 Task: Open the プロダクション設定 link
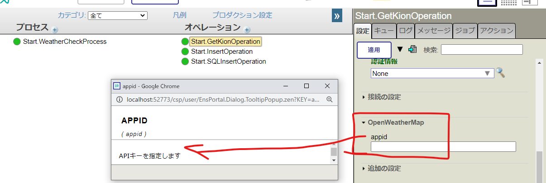[x=242, y=15]
